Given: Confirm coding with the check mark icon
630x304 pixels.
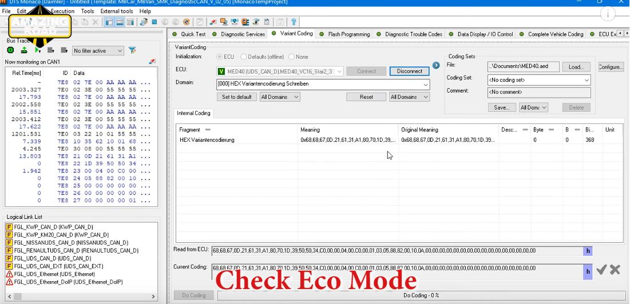Looking at the screenshot, I should pos(601,270).
